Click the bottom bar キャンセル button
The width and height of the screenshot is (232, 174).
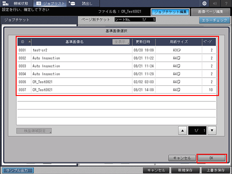(156, 170)
